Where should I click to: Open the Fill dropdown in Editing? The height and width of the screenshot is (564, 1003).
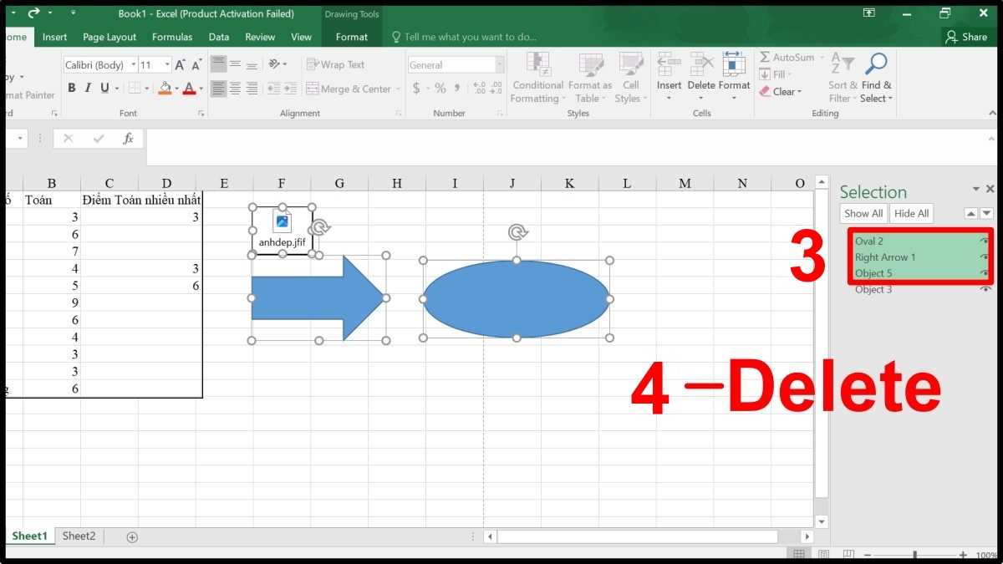point(776,74)
